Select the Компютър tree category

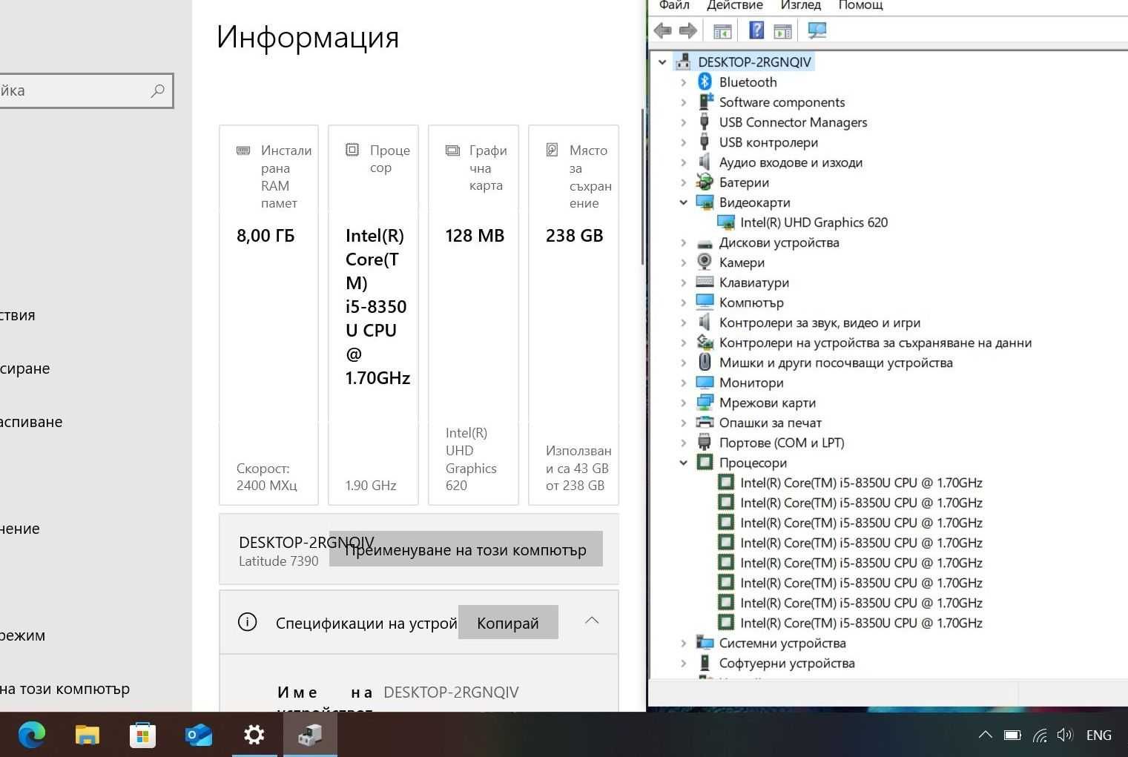[x=751, y=303]
